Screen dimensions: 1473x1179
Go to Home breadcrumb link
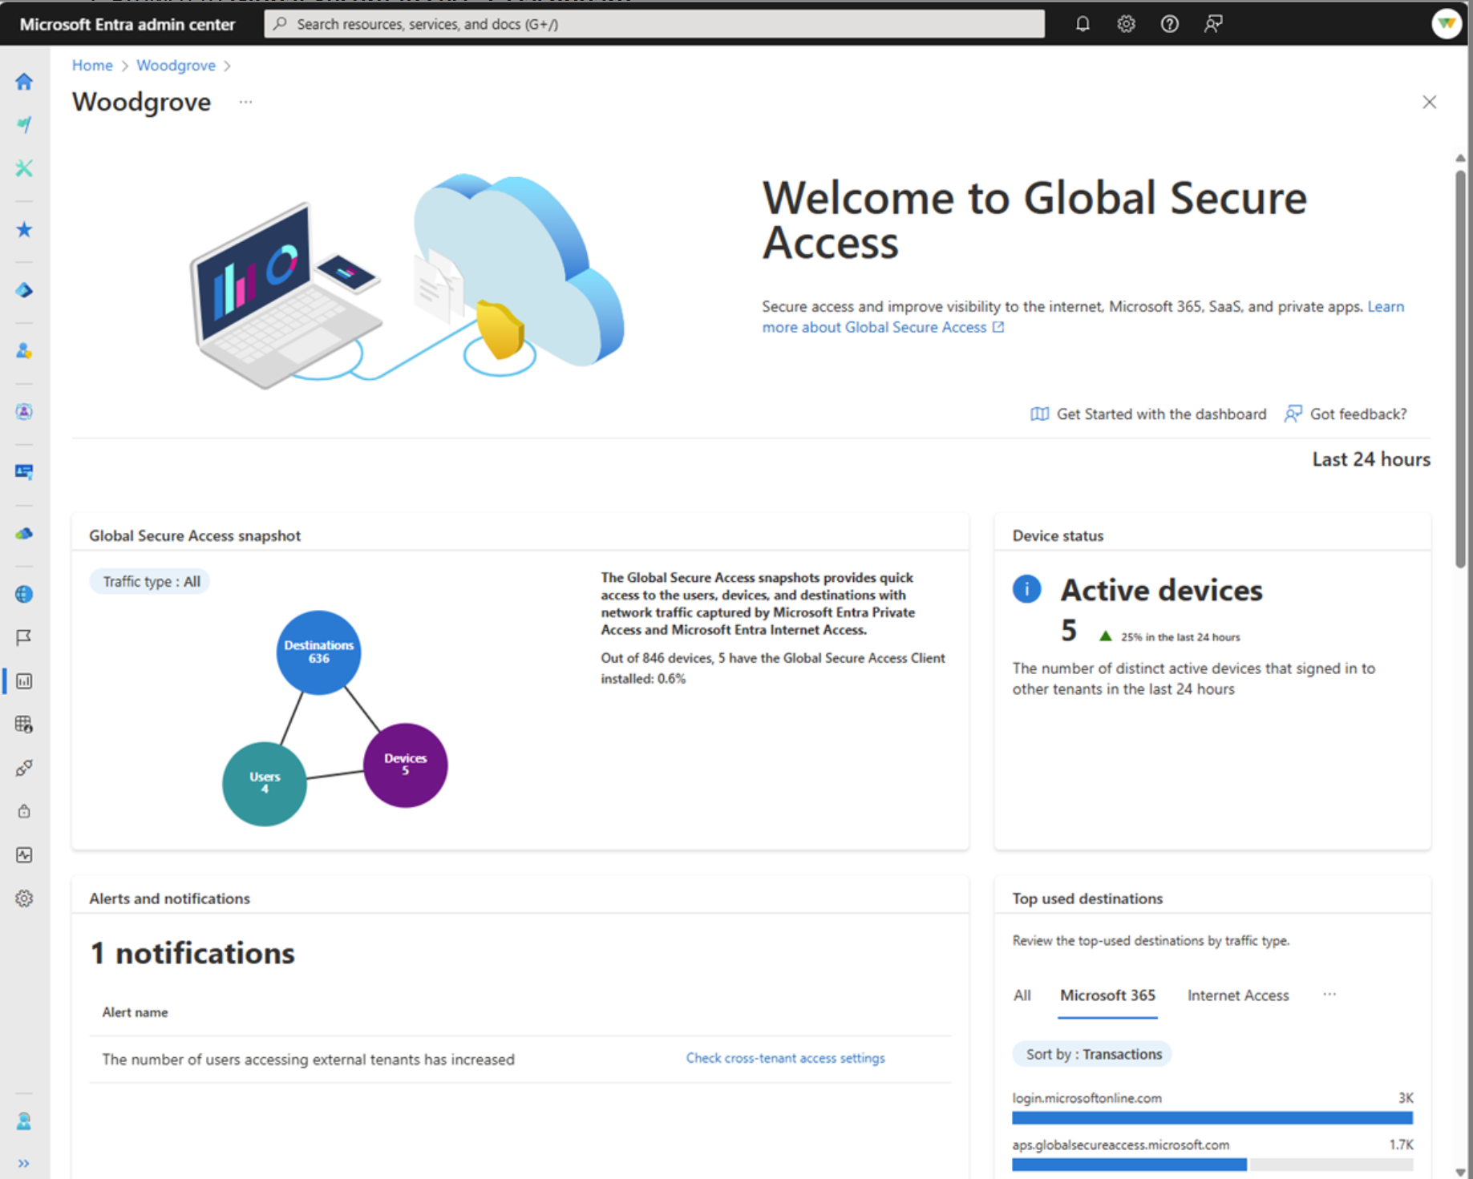point(92,65)
